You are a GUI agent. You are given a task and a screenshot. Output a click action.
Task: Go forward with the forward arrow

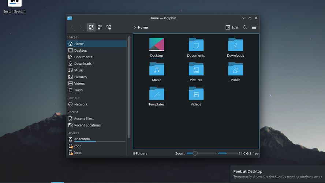point(81,27)
